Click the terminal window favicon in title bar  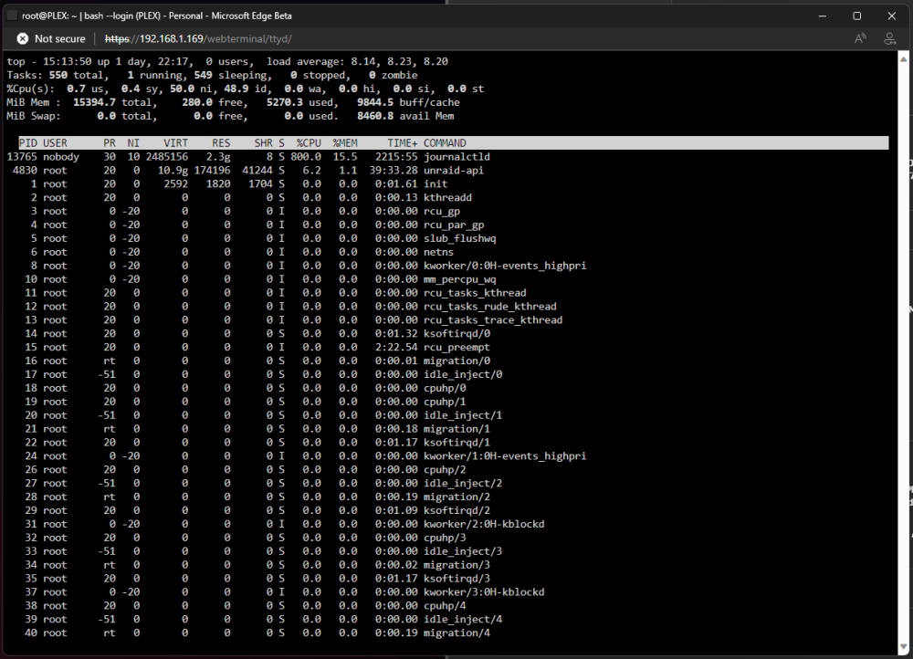(11, 16)
